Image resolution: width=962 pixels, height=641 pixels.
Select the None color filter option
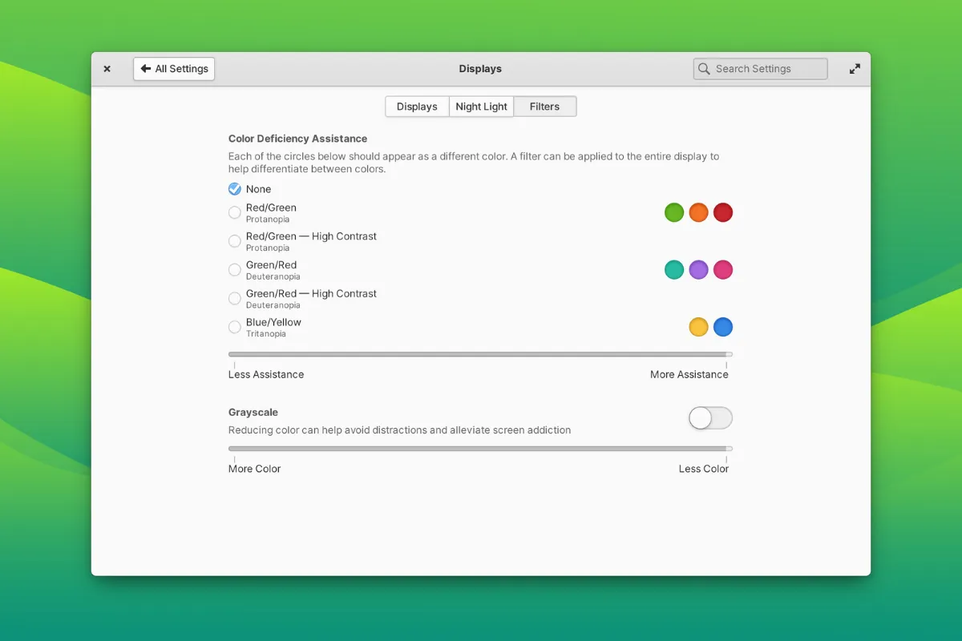pos(234,189)
